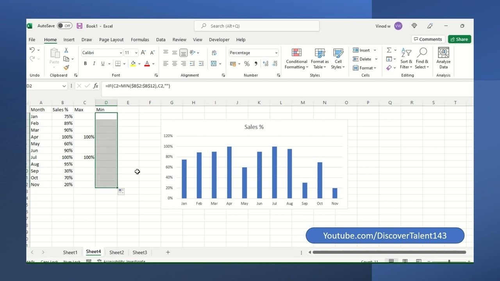Click the Comments button
This screenshot has width=500, height=281.
point(428,39)
